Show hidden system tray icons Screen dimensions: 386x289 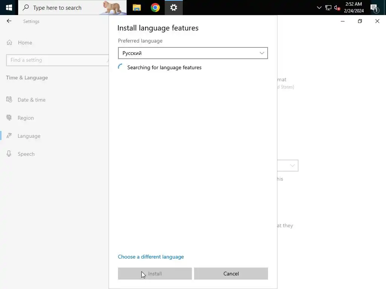319,8
